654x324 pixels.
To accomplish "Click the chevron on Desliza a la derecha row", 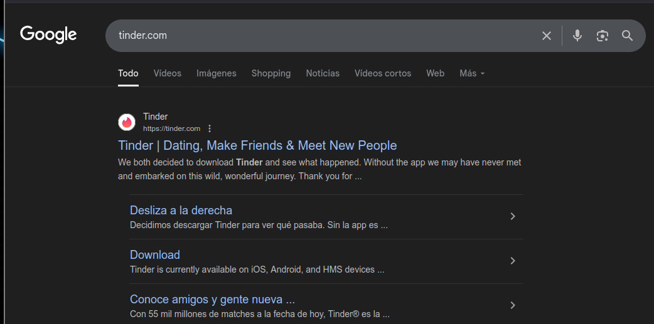I will tap(513, 216).
